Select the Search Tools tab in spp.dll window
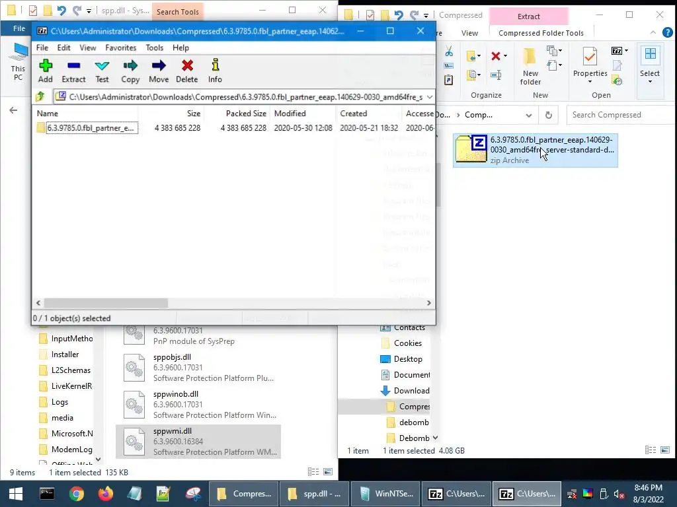677x507 pixels. click(x=177, y=12)
